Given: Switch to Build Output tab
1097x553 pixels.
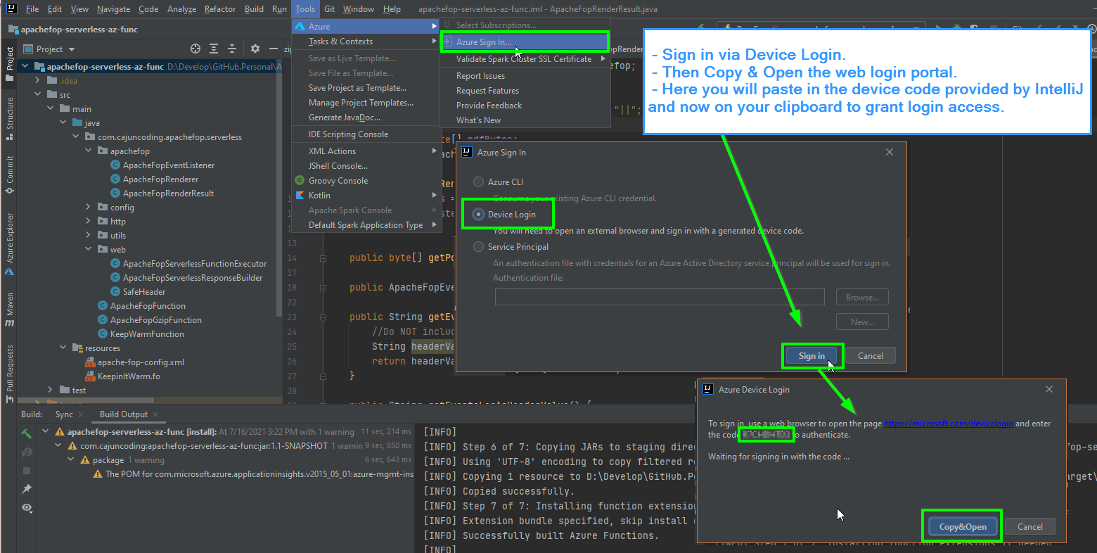Looking at the screenshot, I should 124,414.
